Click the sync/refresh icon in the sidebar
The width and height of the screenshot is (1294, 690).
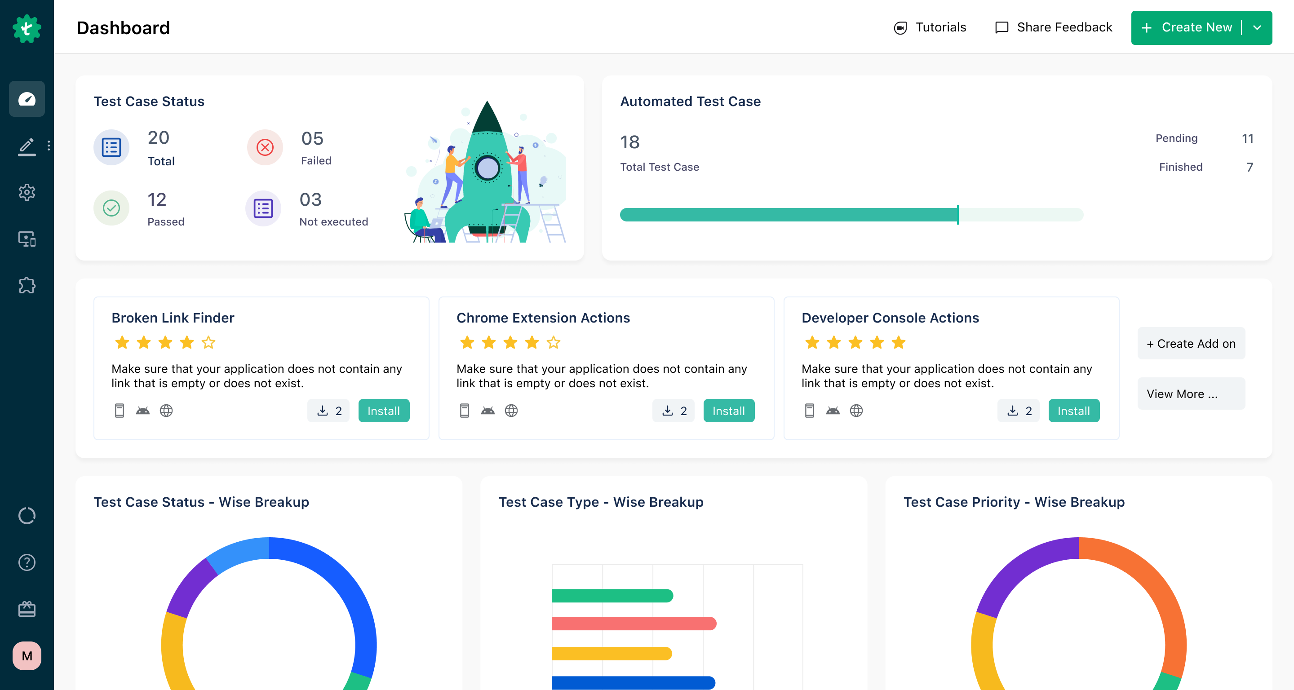tap(27, 516)
